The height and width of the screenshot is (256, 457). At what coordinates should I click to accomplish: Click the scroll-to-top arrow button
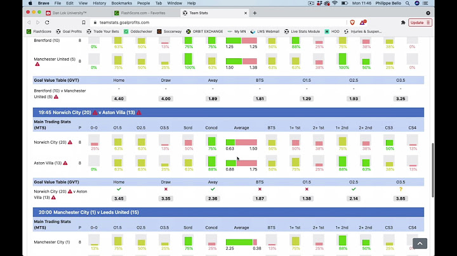point(420,244)
